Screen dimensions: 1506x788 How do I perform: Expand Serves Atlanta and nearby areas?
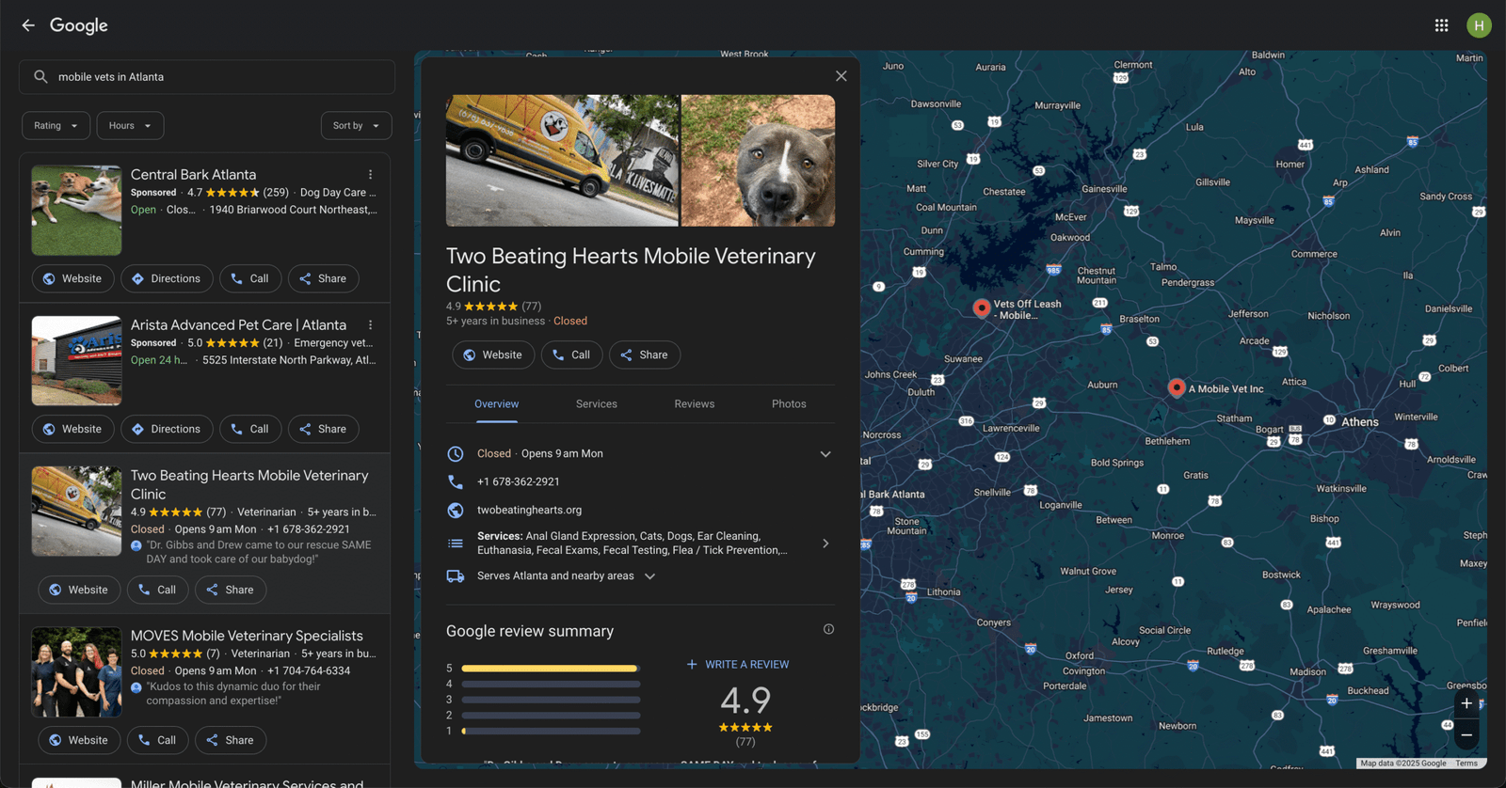click(x=649, y=576)
